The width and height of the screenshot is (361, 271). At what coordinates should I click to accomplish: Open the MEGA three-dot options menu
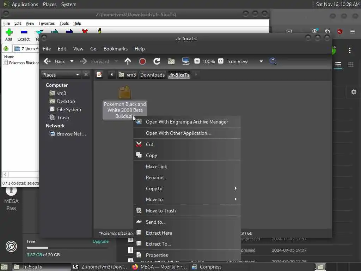349,50
